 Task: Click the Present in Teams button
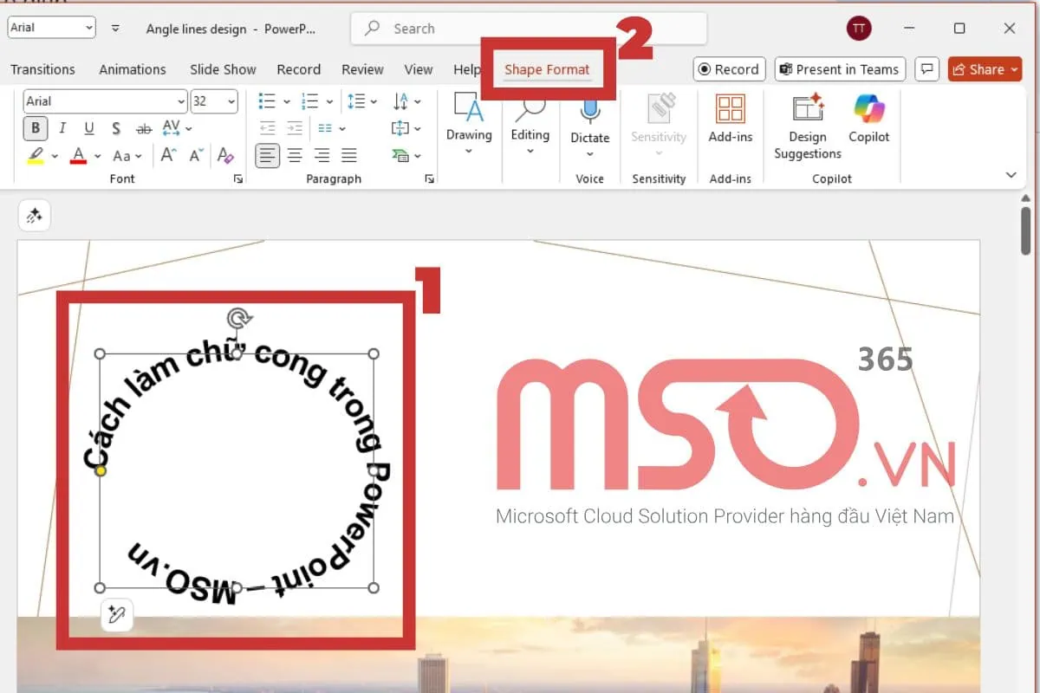click(839, 69)
